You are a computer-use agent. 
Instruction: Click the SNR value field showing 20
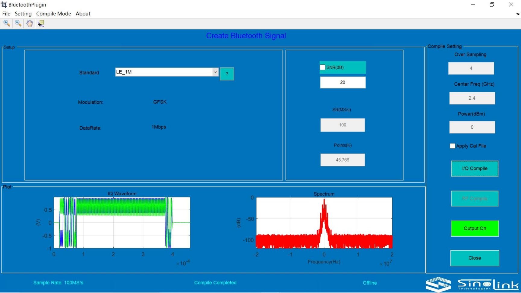pos(343,82)
